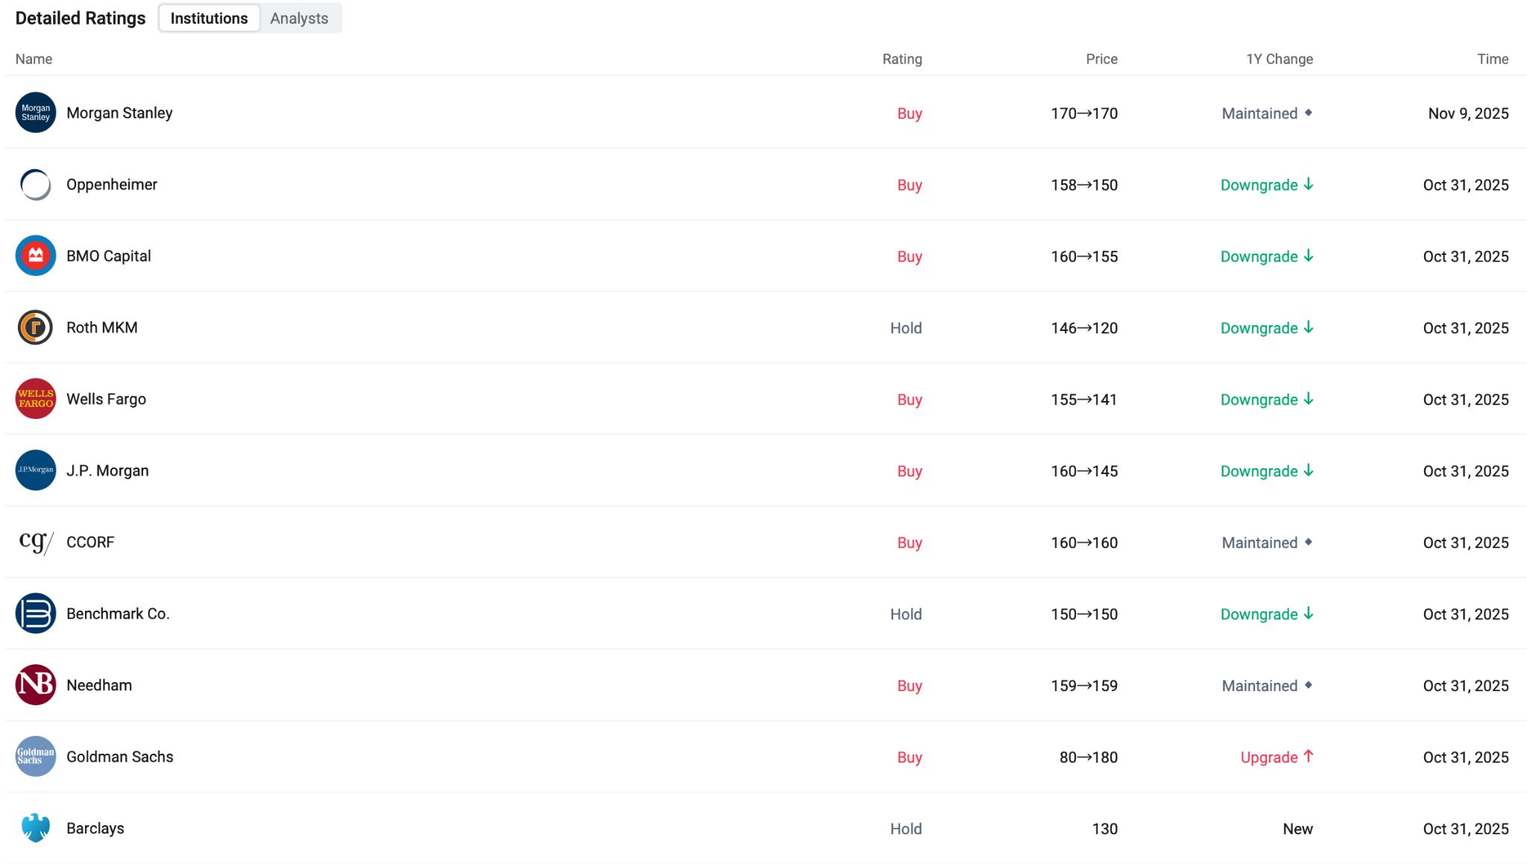Click the Wells Fargo logo

(35, 399)
